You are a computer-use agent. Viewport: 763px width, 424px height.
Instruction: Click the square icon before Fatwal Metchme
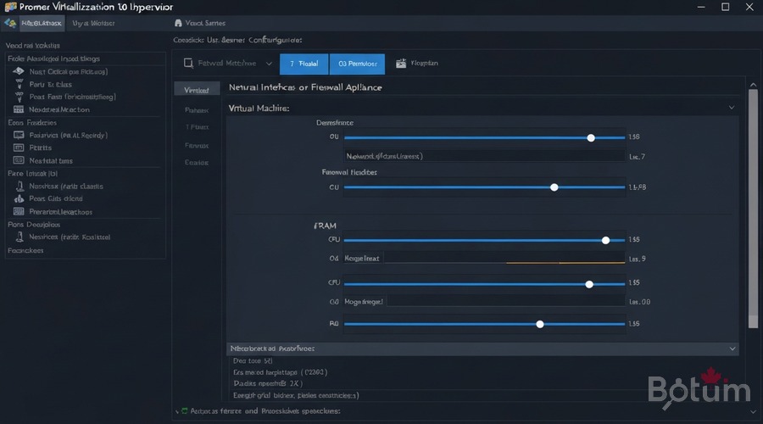pos(188,63)
